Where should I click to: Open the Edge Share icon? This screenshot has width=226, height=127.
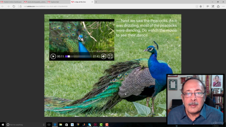(x=218, y=6)
